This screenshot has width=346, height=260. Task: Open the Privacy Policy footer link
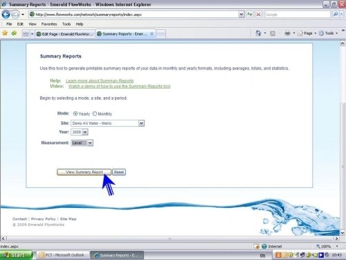pos(44,219)
